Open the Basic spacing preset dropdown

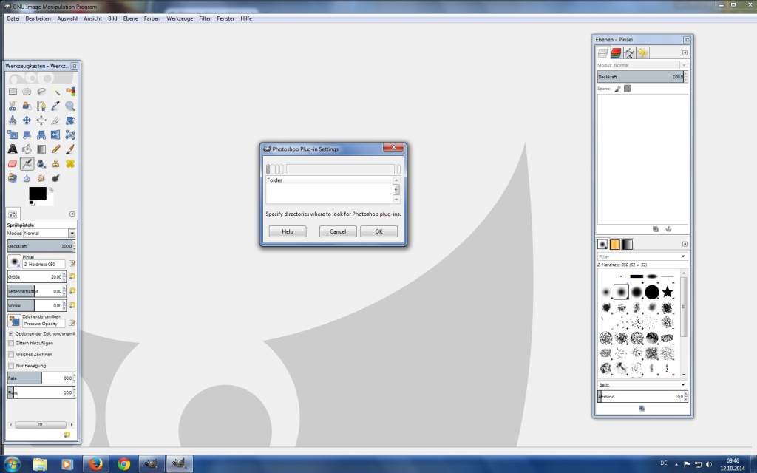tap(642, 384)
